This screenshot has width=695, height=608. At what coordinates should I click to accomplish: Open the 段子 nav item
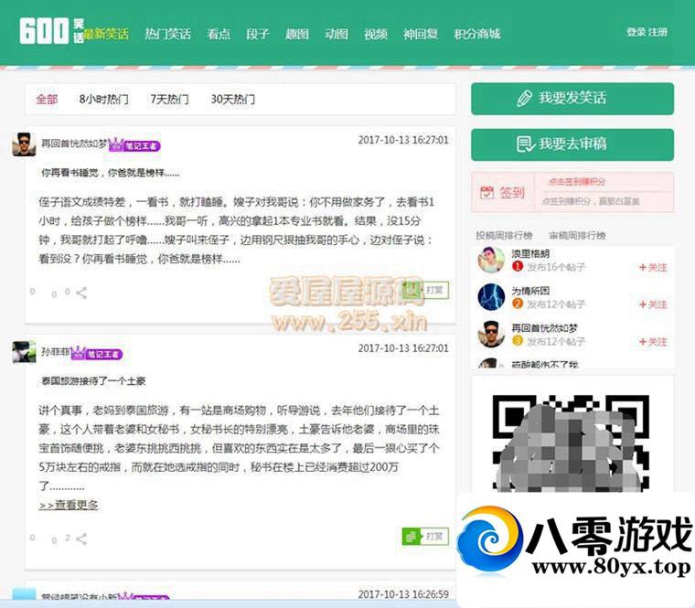coord(258,34)
